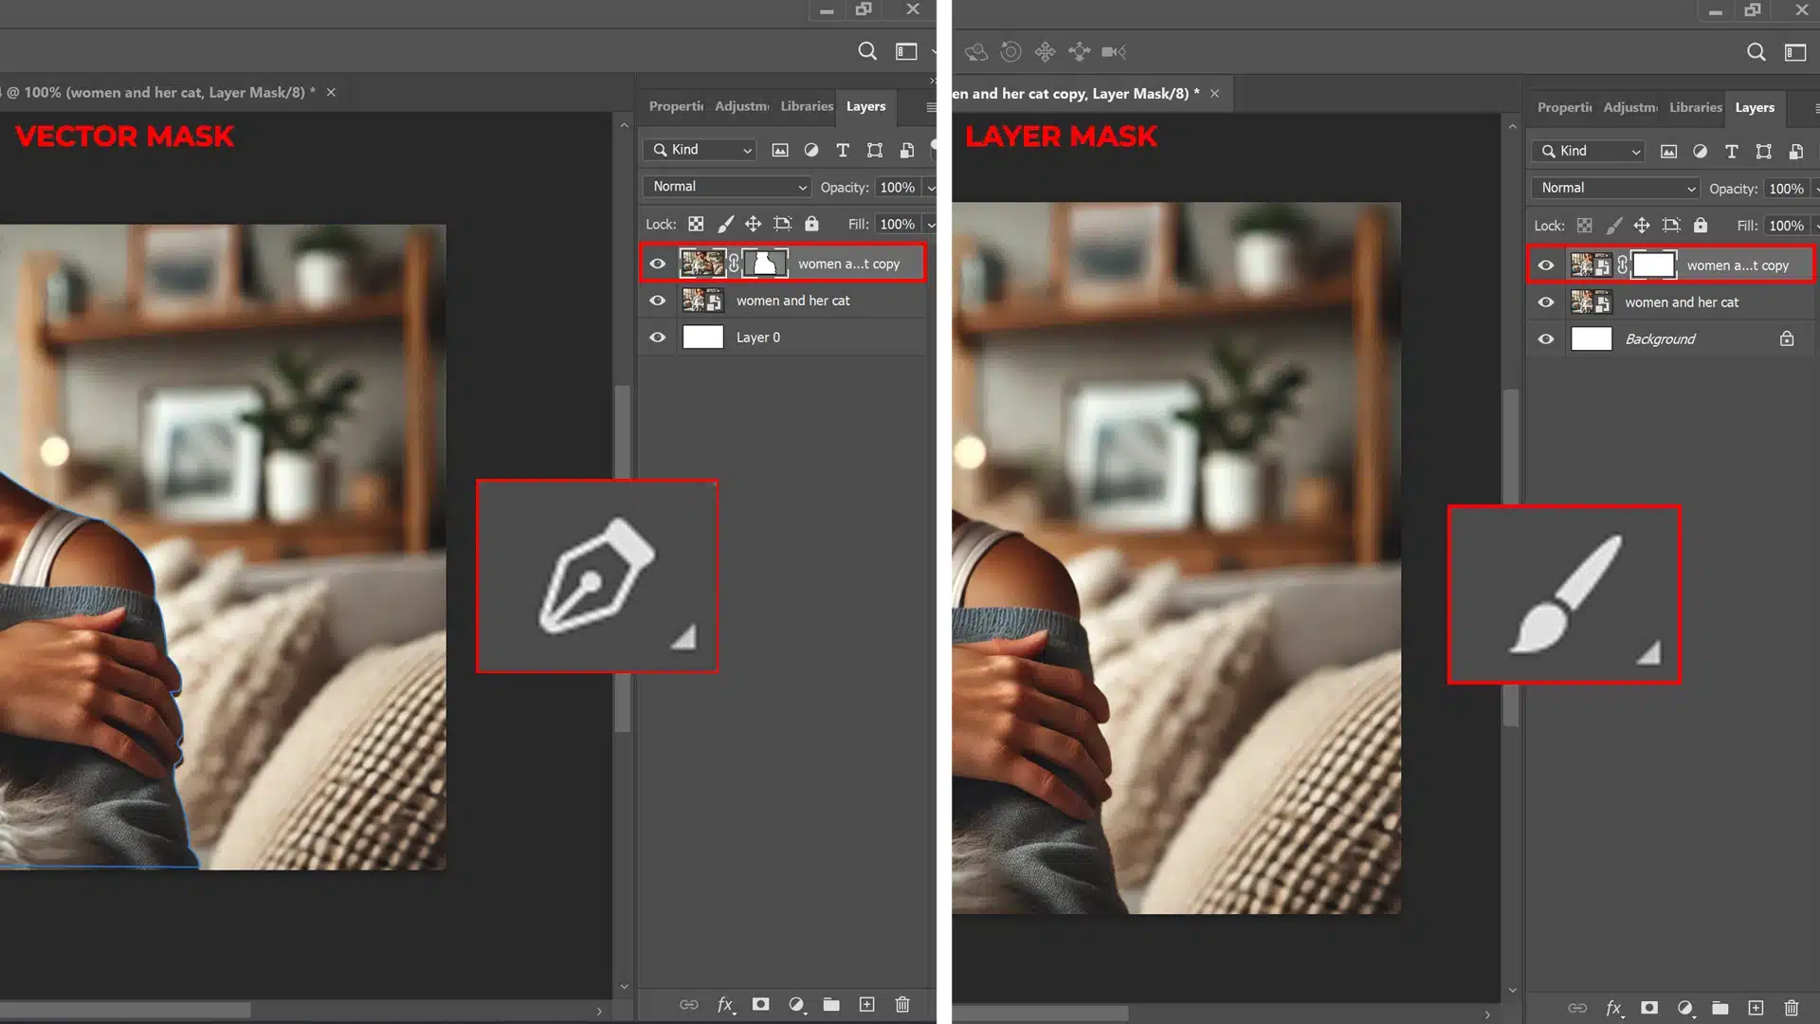The height and width of the screenshot is (1024, 1820).
Task: Create adjustment layer in the Vector Mask window
Action: click(796, 1004)
